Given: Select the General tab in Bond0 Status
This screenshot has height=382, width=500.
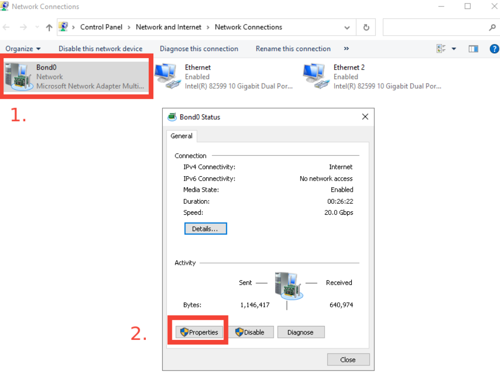Looking at the screenshot, I should click(181, 136).
